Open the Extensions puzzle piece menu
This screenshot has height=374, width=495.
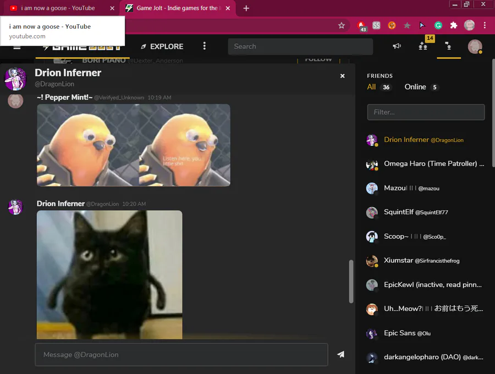[x=454, y=25]
